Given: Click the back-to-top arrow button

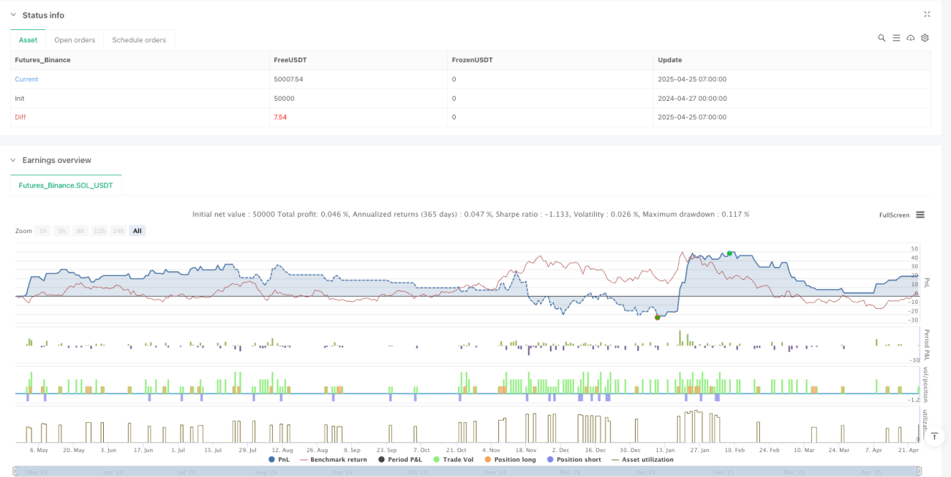Looking at the screenshot, I should click(x=935, y=436).
